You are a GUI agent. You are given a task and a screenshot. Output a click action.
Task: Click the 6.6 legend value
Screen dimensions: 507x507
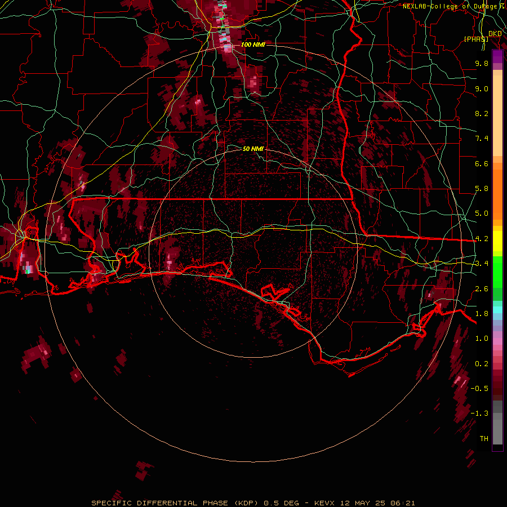coord(482,163)
